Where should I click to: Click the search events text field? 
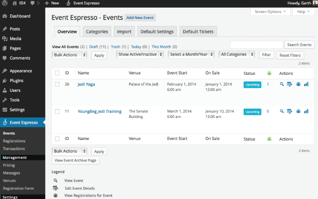pyautogui.click(x=256, y=45)
